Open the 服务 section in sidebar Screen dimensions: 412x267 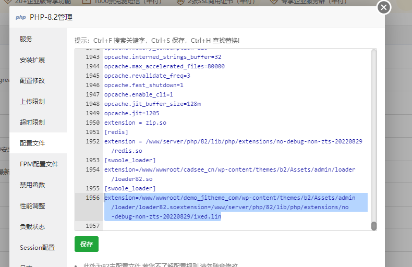[x=26, y=39]
